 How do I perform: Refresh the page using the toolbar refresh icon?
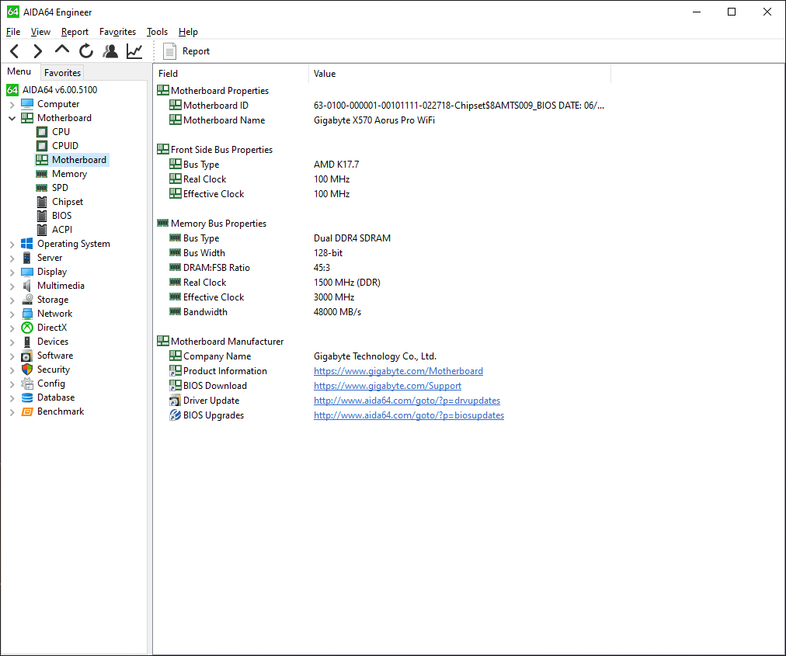[x=86, y=51]
